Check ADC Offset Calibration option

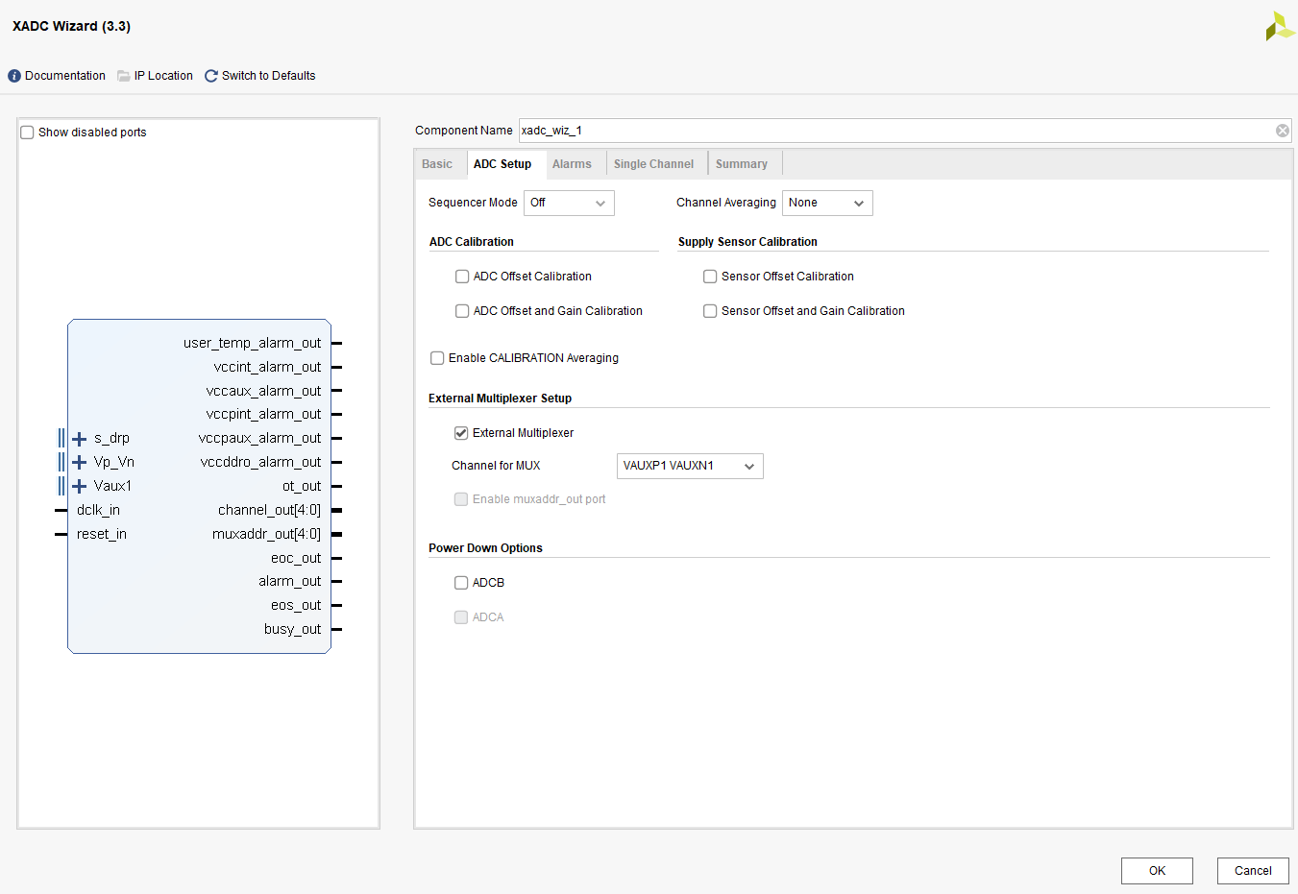(462, 277)
